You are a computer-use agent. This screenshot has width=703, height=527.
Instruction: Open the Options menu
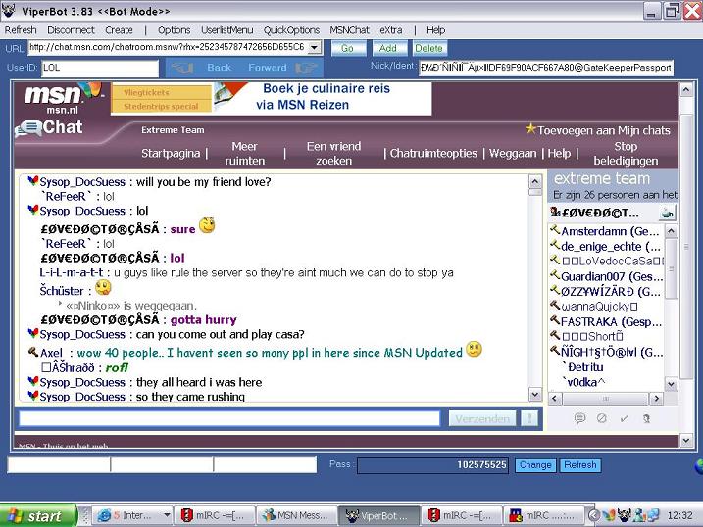[x=174, y=30]
